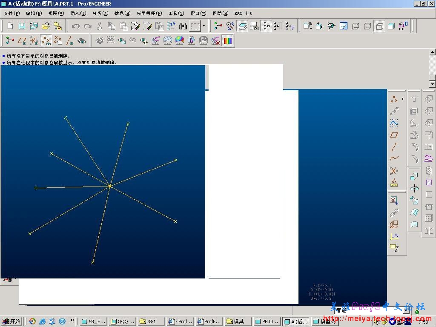Image resolution: width=436 pixels, height=327 pixels.
Task: Select the datum curve tool
Action: (x=394, y=158)
